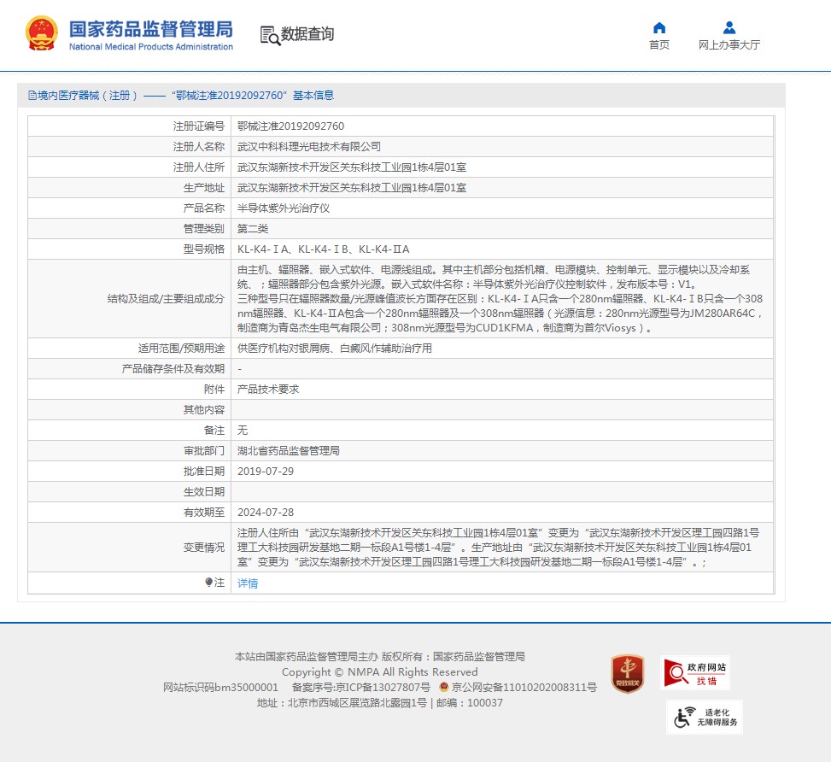The height and width of the screenshot is (762, 831).
Task: Click the 注册人住所 row label
Action: coord(199,167)
